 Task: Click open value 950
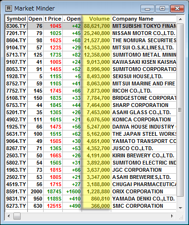38,199
